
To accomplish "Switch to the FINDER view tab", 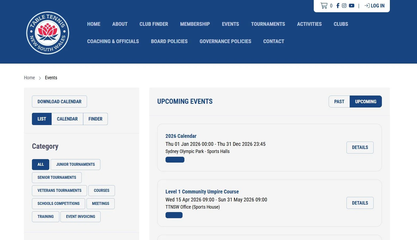I will click(x=95, y=119).
